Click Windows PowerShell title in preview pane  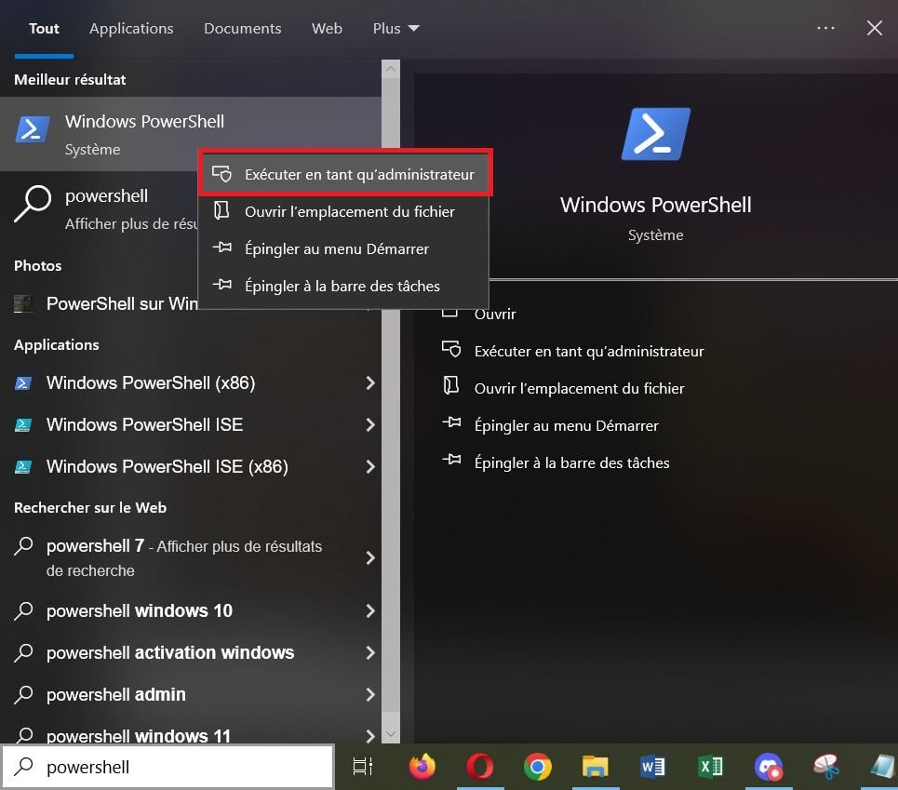point(656,205)
